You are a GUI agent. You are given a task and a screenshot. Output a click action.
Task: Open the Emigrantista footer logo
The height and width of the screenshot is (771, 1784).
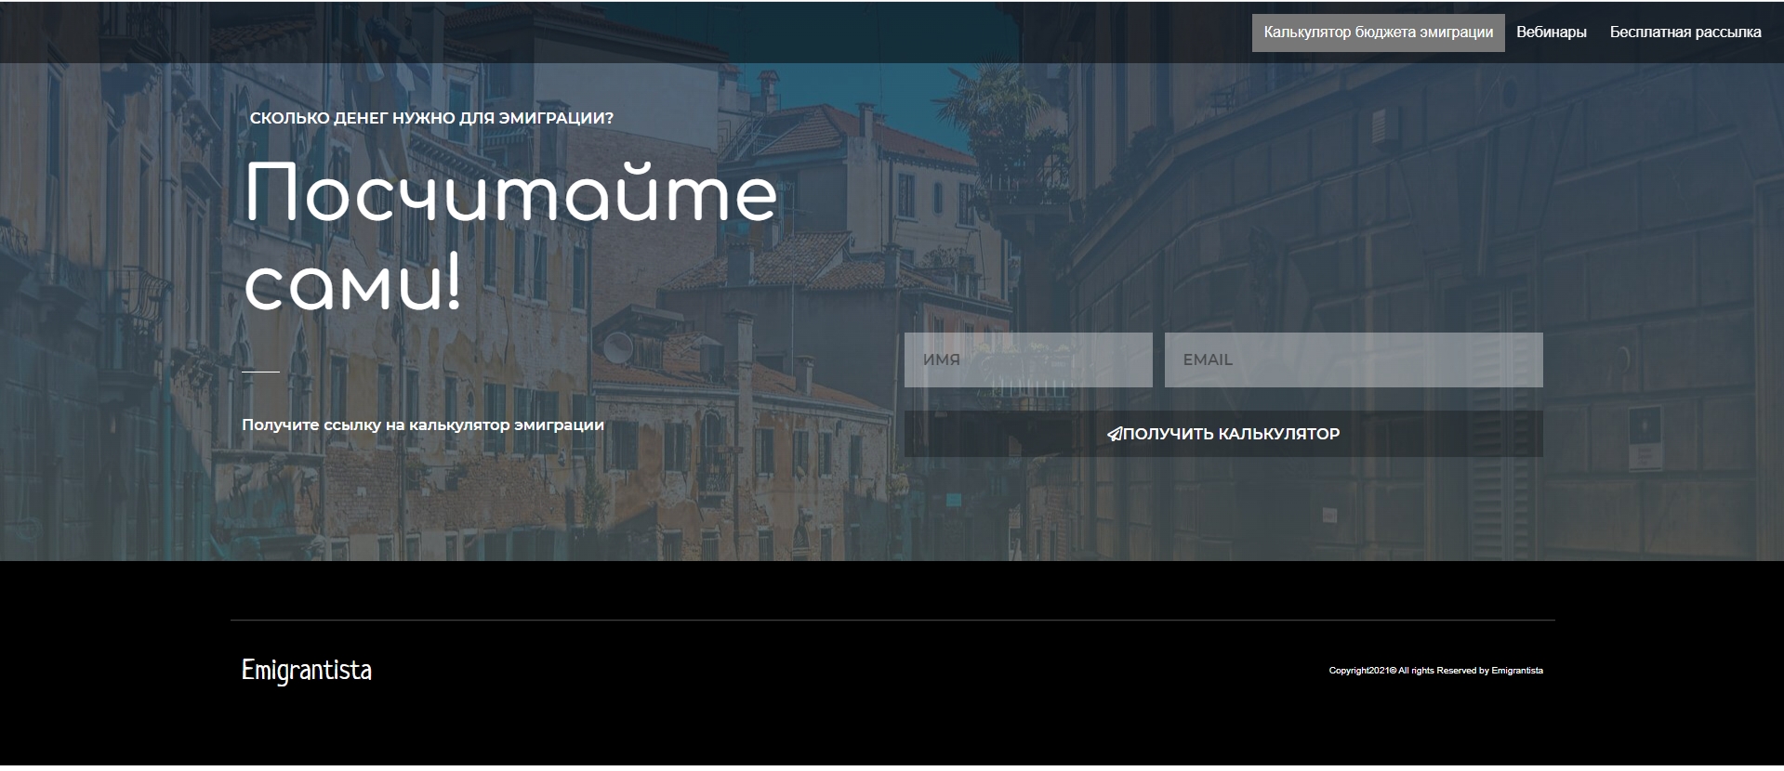(307, 670)
